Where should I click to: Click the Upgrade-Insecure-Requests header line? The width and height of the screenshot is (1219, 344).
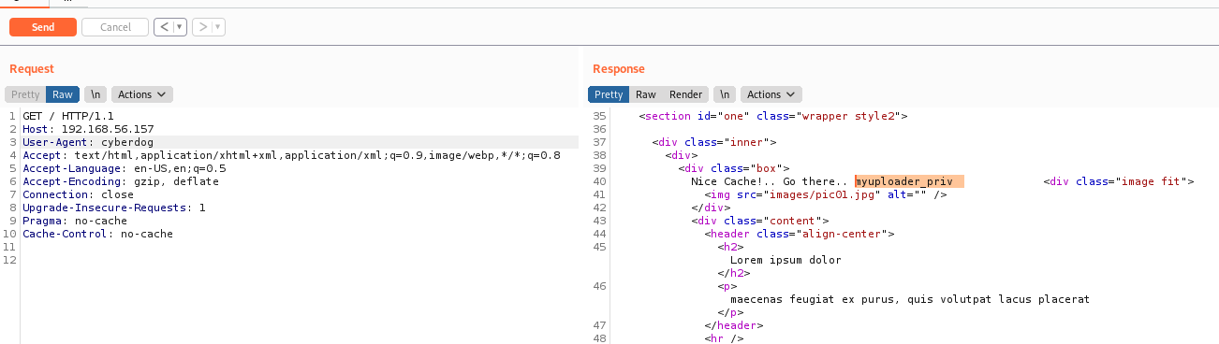(114, 208)
